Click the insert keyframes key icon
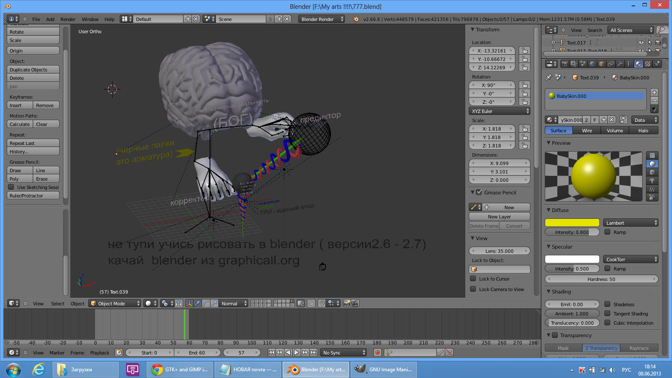This screenshot has height=378, width=672. [x=441, y=352]
